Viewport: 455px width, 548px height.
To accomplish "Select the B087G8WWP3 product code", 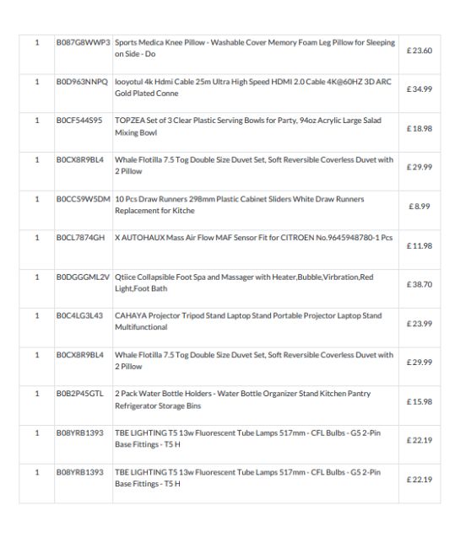I will [84, 43].
